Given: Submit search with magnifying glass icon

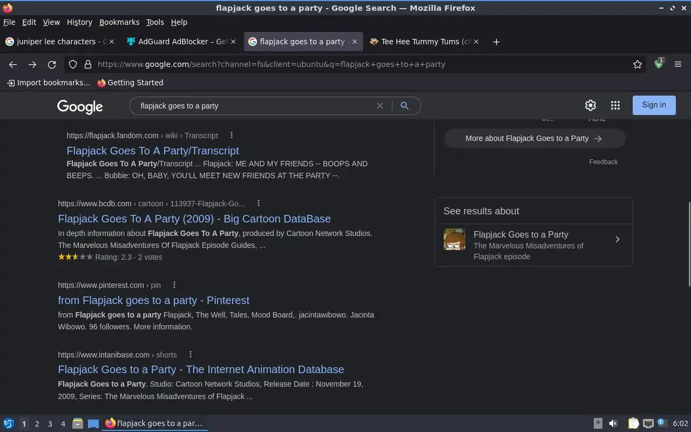Looking at the screenshot, I should click(x=404, y=106).
